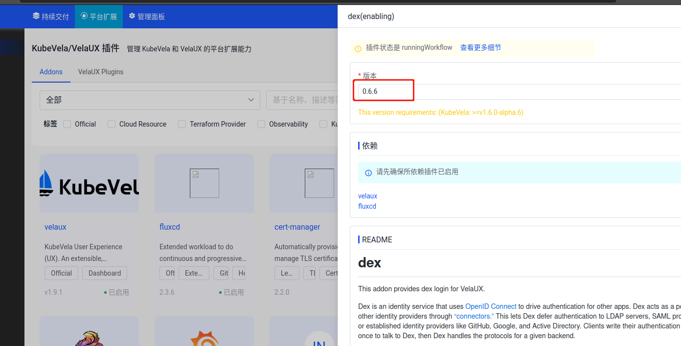Click the green enabled status dot beside velaux
The height and width of the screenshot is (346, 681).
pyautogui.click(x=104, y=292)
